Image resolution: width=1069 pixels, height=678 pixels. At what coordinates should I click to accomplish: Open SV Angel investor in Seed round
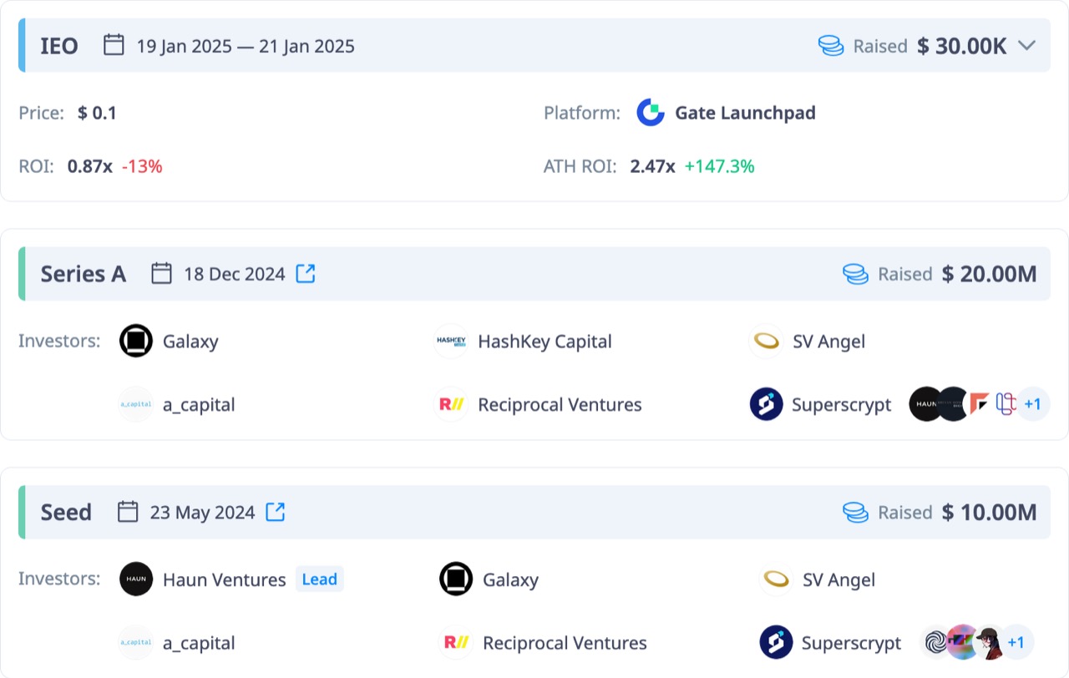pos(838,580)
